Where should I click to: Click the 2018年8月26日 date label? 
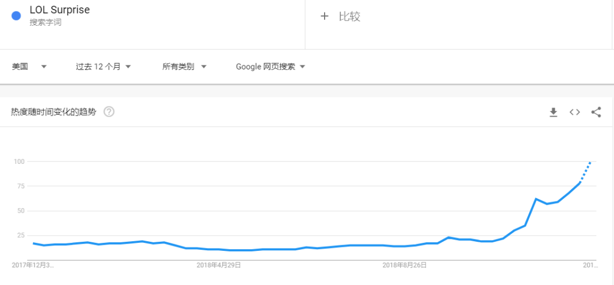404,265
